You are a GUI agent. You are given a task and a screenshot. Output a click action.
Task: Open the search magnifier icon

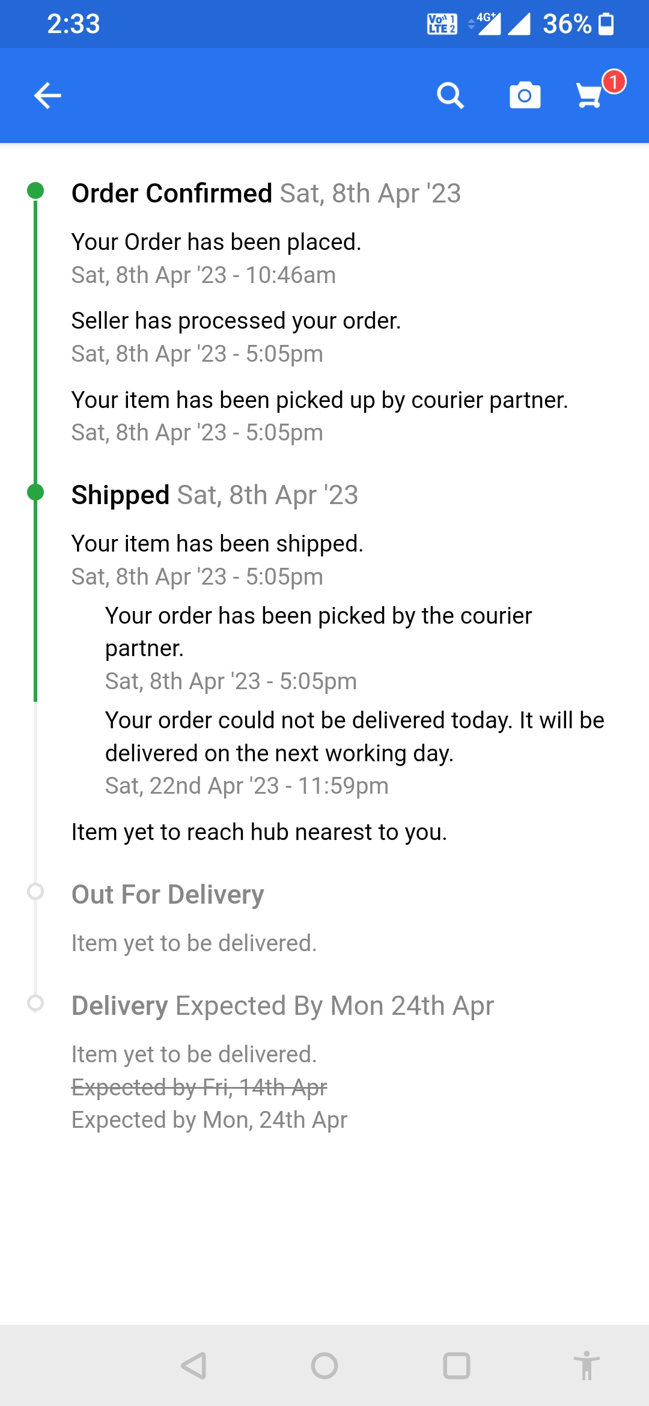[x=450, y=96]
